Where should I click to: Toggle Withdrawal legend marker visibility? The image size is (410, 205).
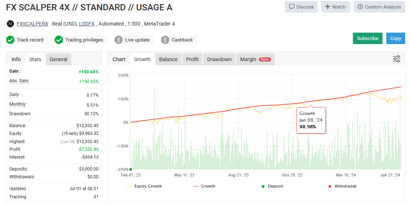point(342,187)
